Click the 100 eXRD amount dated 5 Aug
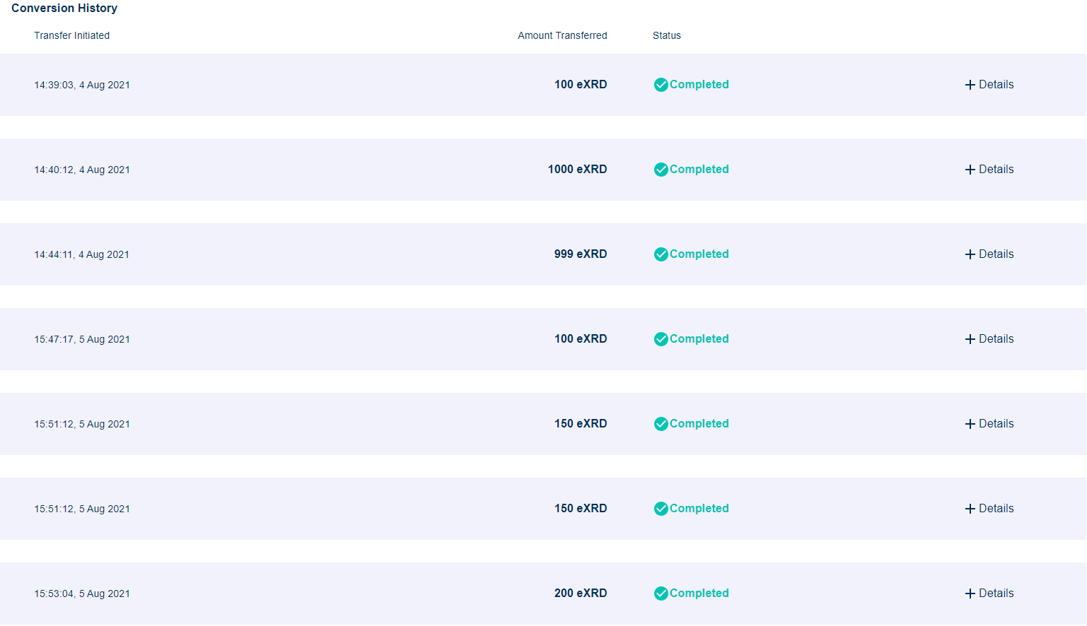The image size is (1087, 626). point(581,339)
